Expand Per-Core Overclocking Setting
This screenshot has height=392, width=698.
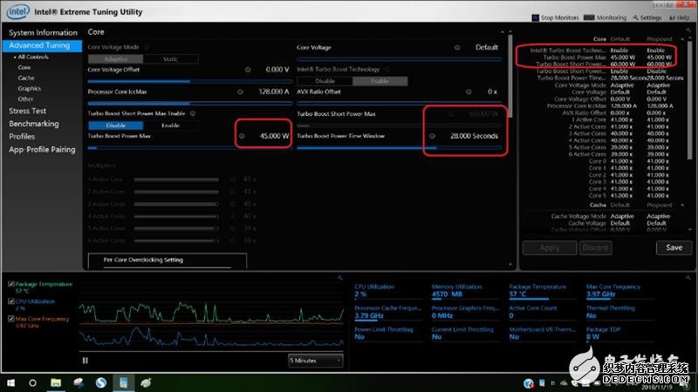coord(168,260)
